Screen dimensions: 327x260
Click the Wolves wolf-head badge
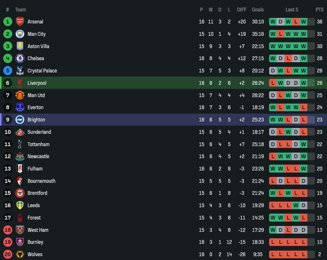coord(20,254)
